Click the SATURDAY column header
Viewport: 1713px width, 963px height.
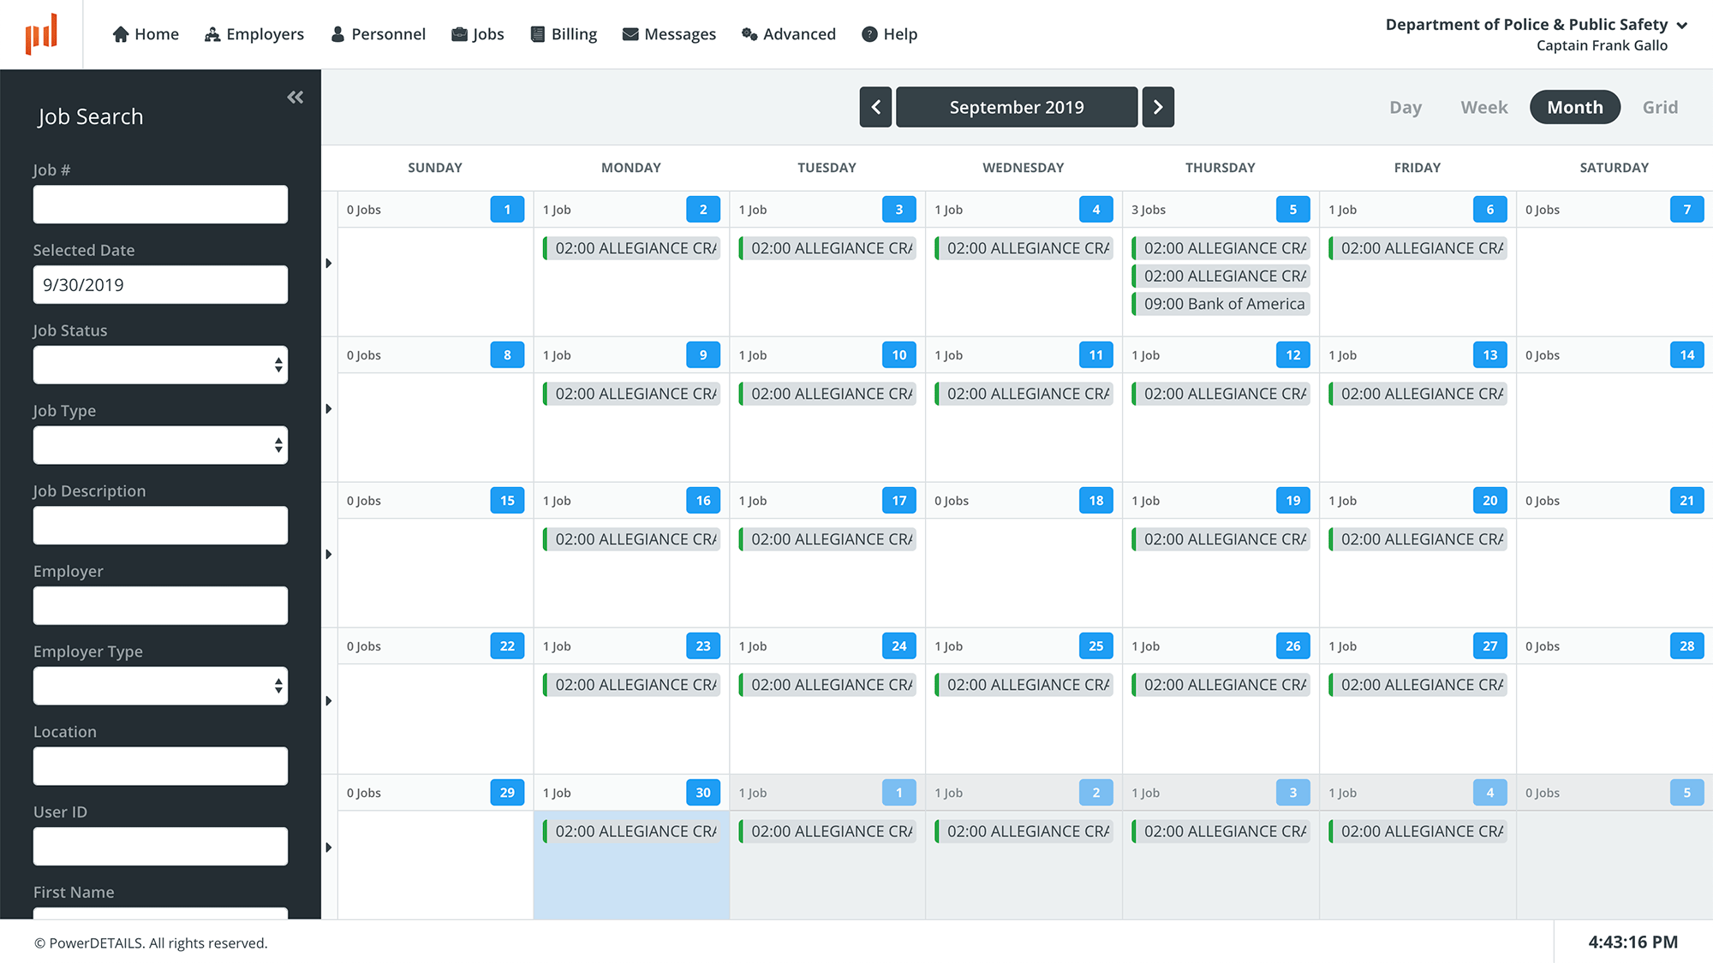tap(1615, 168)
